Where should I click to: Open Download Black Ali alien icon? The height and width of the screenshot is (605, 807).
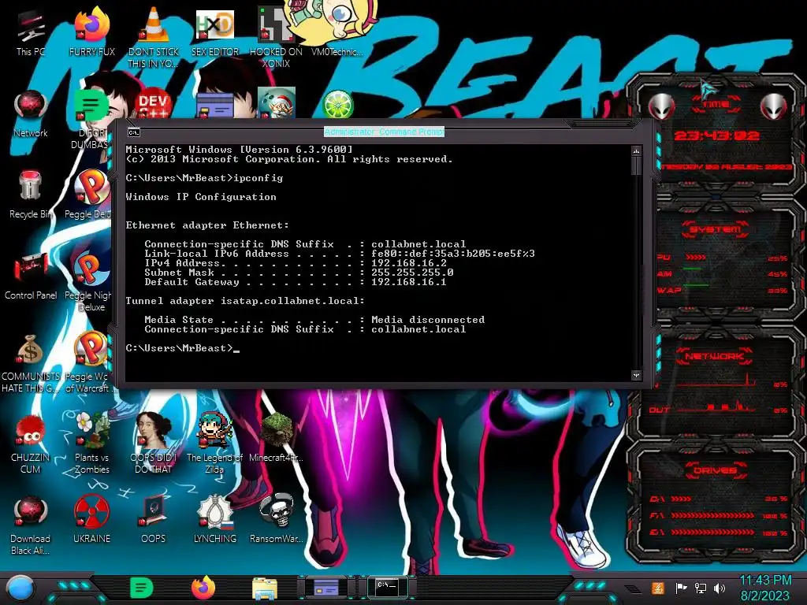pos(31,525)
